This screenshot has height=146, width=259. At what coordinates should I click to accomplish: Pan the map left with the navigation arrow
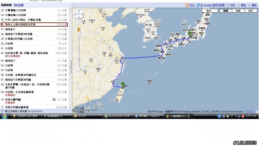tap(76, 15)
